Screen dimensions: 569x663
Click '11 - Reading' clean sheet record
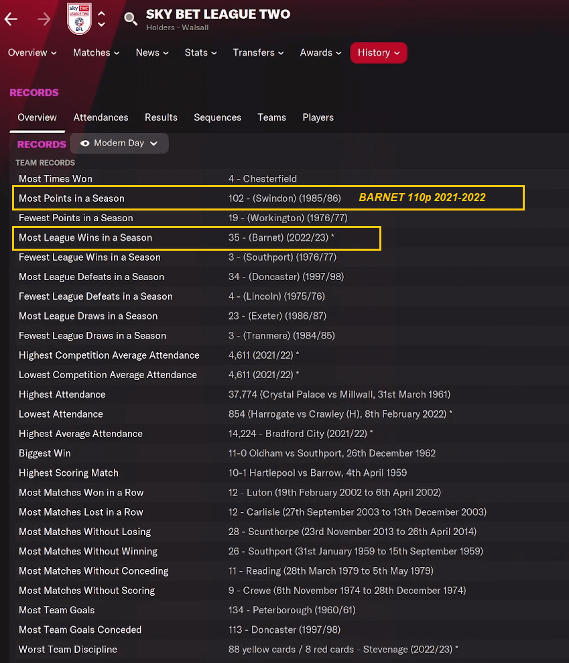click(x=331, y=571)
